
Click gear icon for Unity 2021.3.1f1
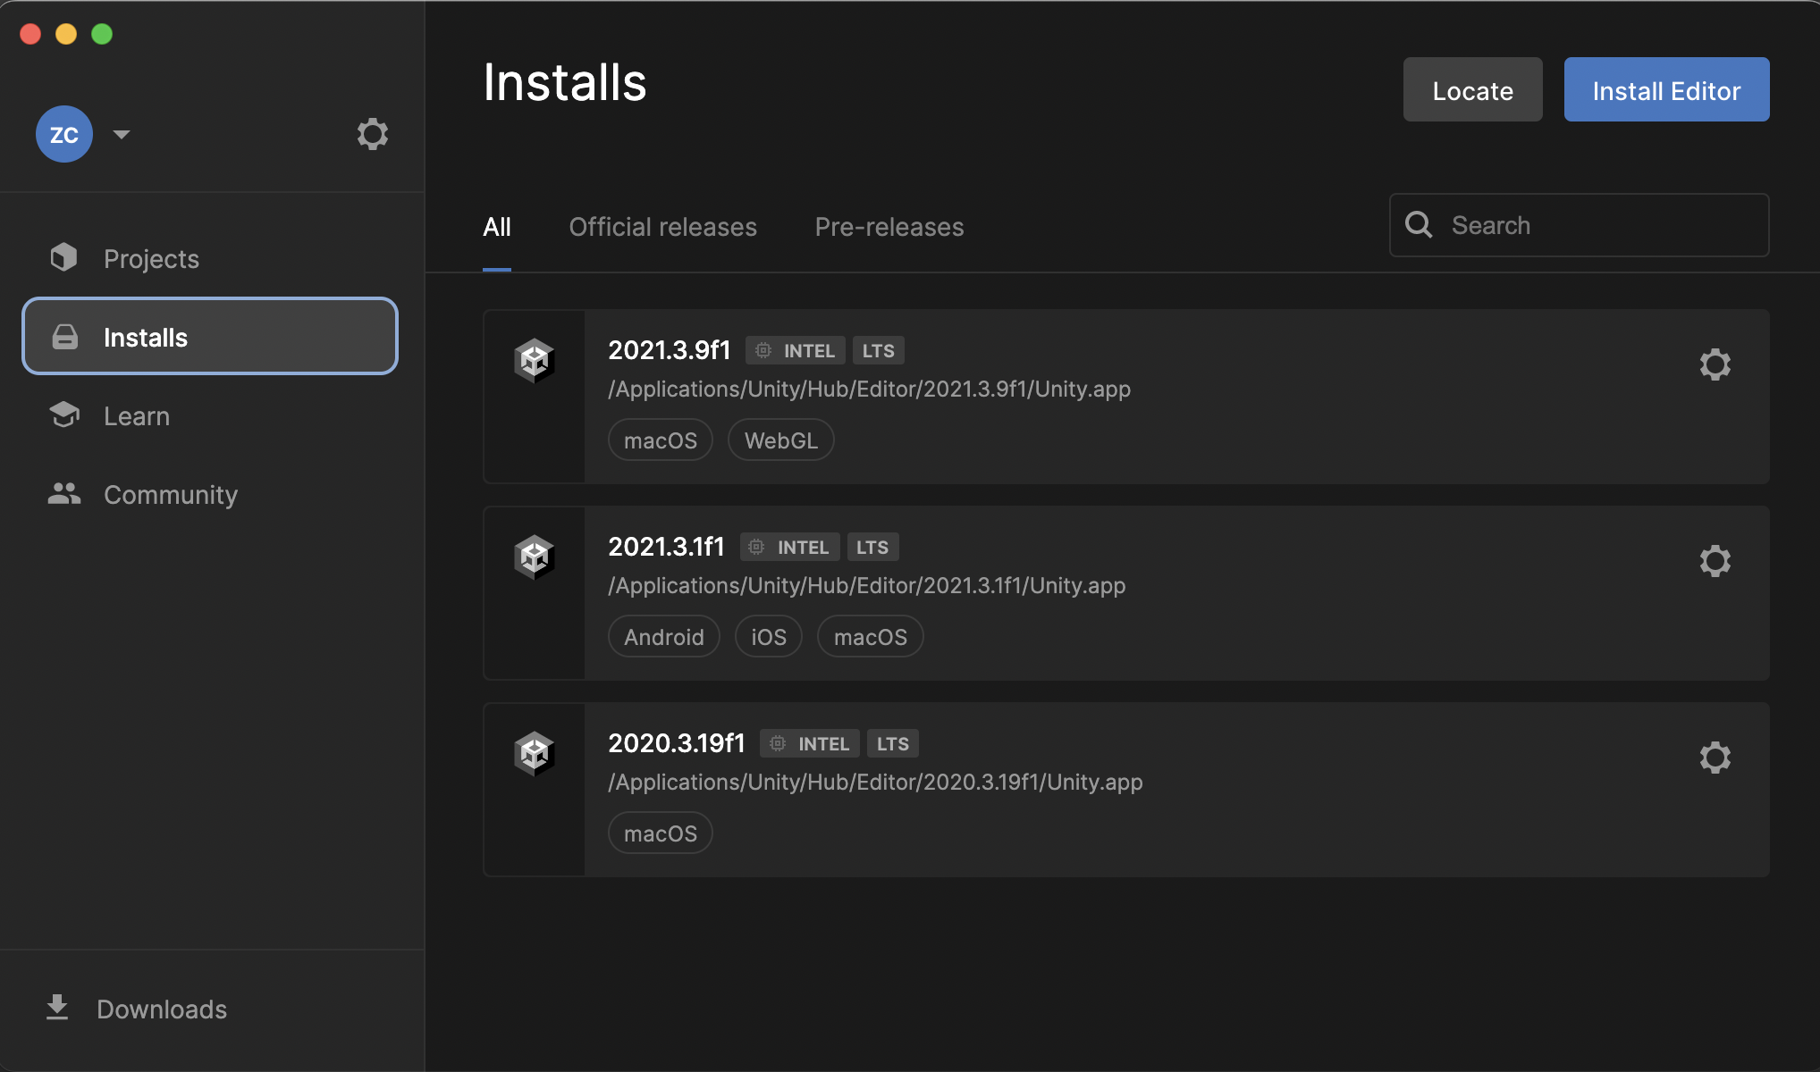1715,561
